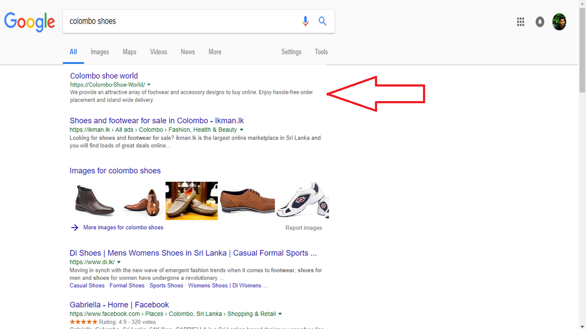Open Di Shoes Mens Womens result
Screen dimensions: 586x329
point(193,253)
